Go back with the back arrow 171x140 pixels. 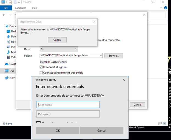click(4, 15)
